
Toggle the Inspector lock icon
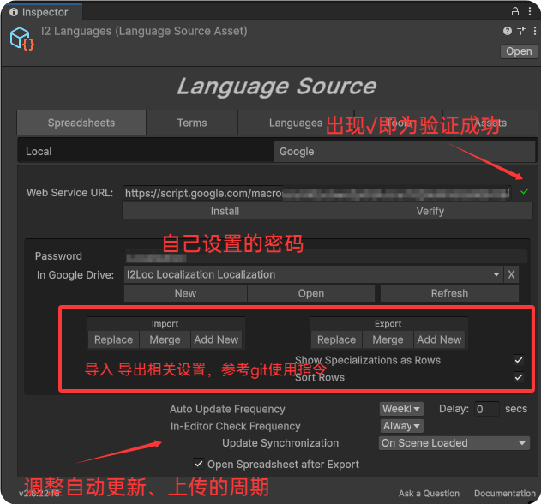pyautogui.click(x=514, y=11)
